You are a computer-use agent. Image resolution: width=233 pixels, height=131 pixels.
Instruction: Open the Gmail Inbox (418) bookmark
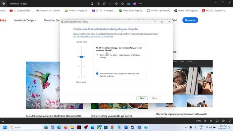click(49, 11)
